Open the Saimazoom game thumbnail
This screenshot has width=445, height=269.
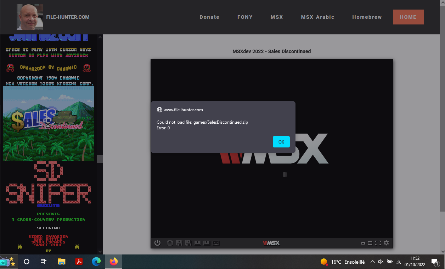49,60
